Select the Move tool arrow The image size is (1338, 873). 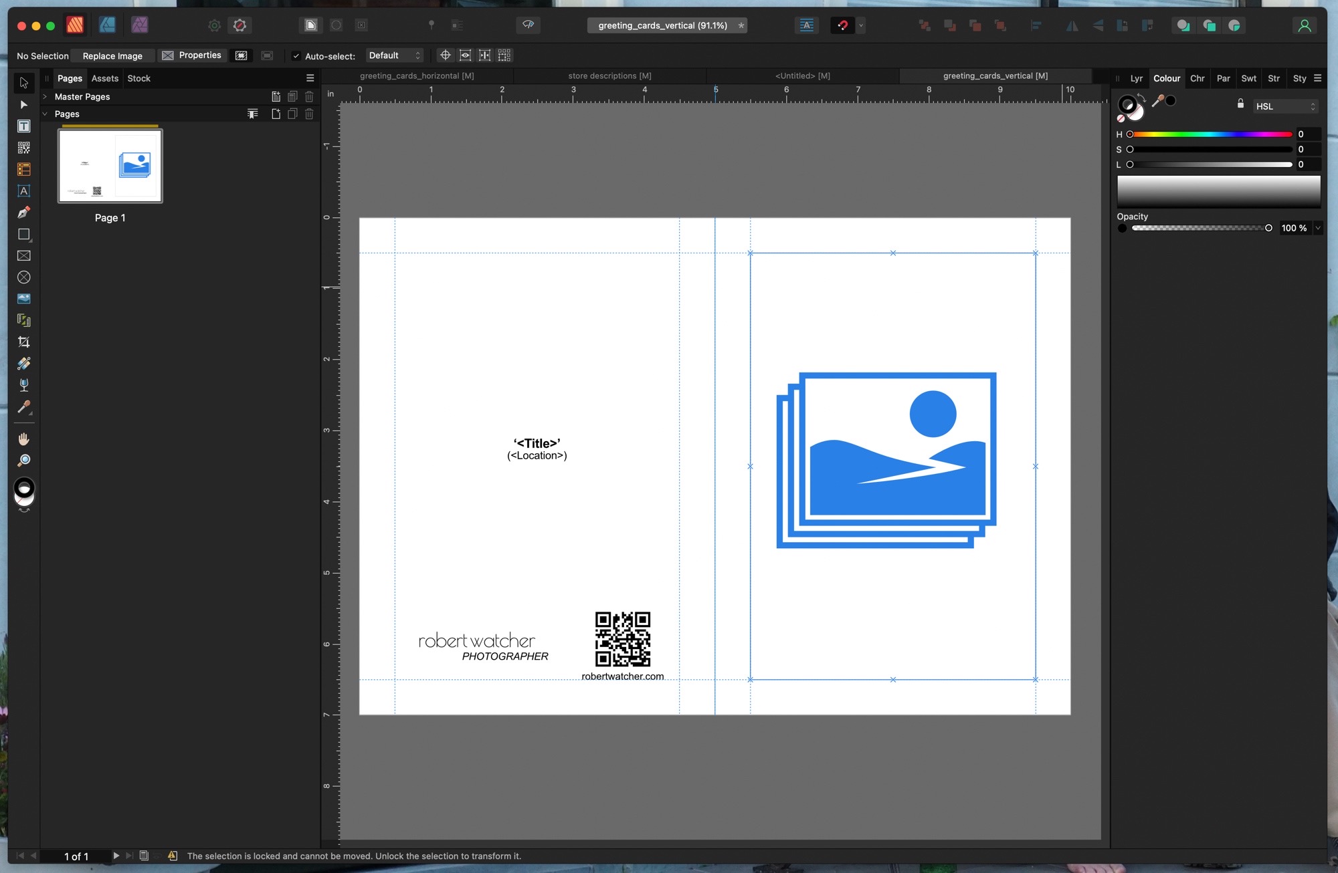(x=24, y=83)
